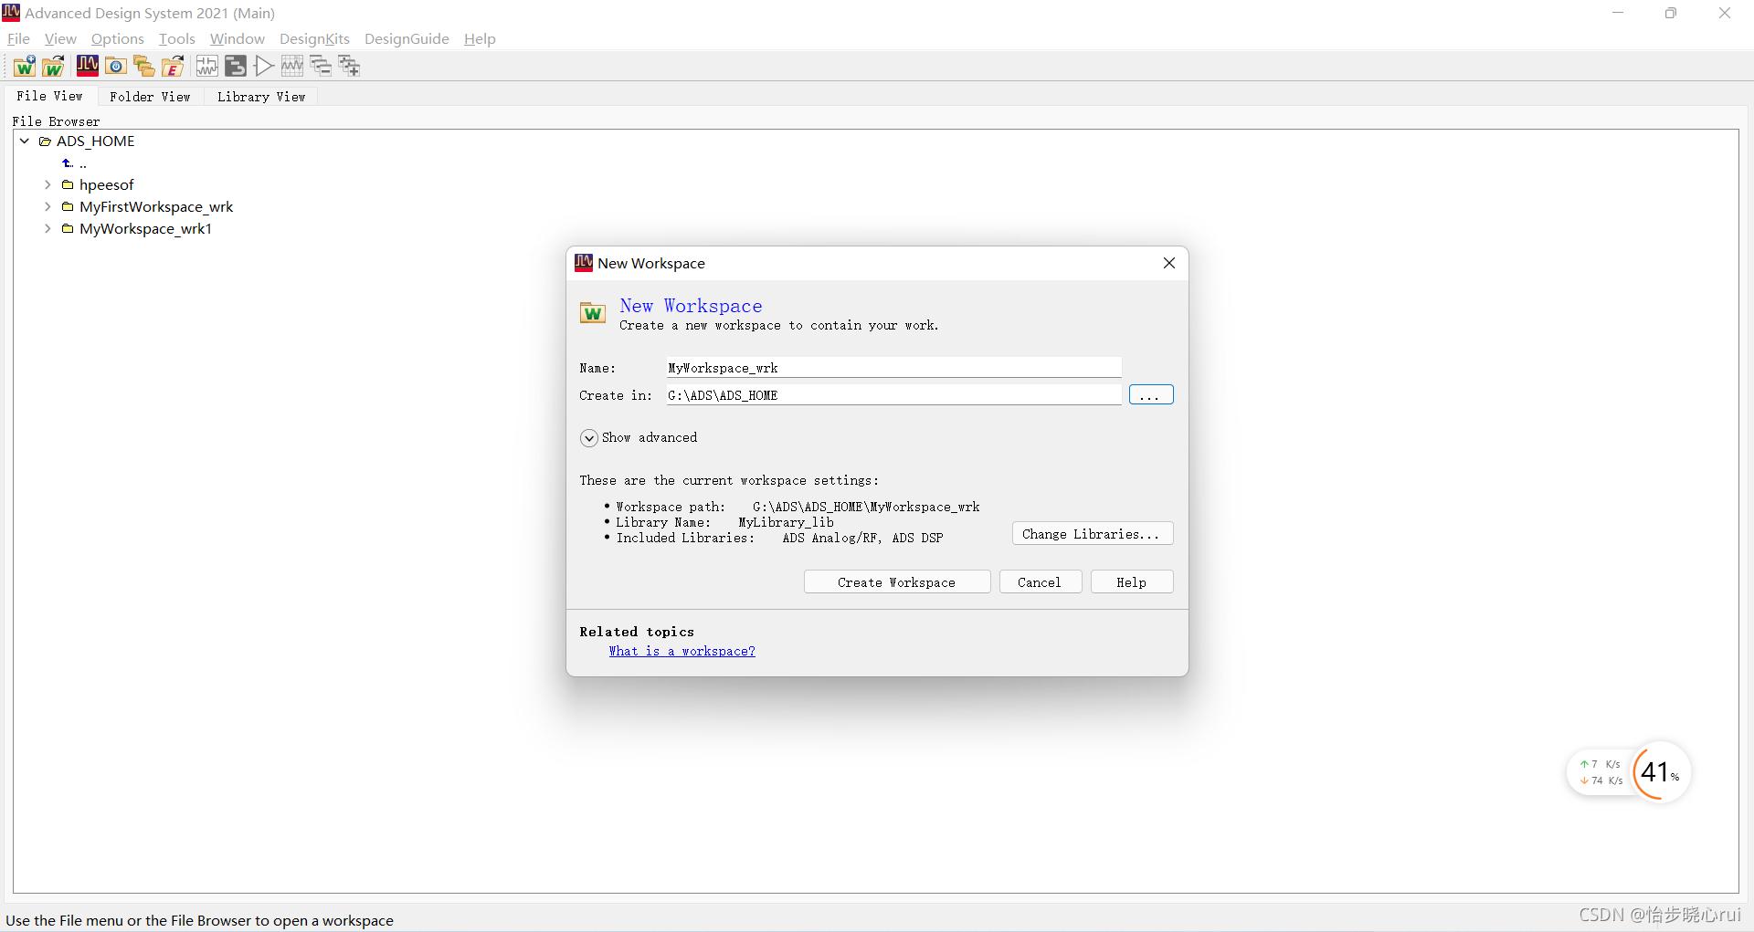Screen dimensions: 1754x932
Task: Click the workspace W icon in dialog
Action: coord(593,313)
